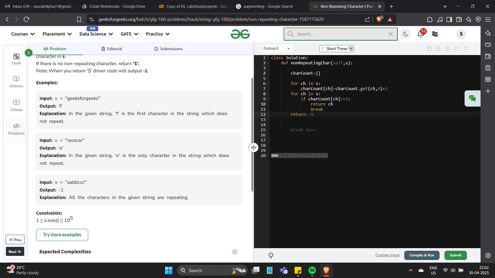The image size is (495, 278).
Task: Open the Problems section in the sidebar
Action: tap(16, 129)
